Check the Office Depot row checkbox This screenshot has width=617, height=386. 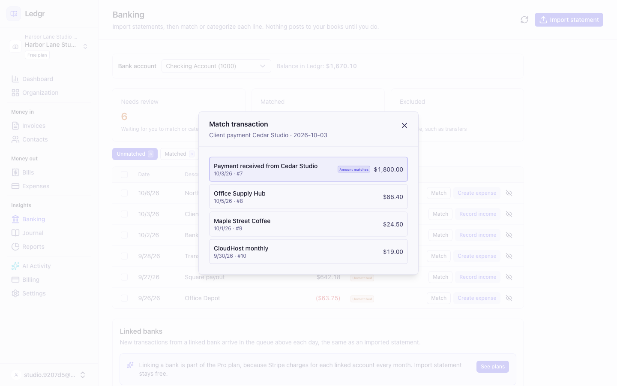124,298
